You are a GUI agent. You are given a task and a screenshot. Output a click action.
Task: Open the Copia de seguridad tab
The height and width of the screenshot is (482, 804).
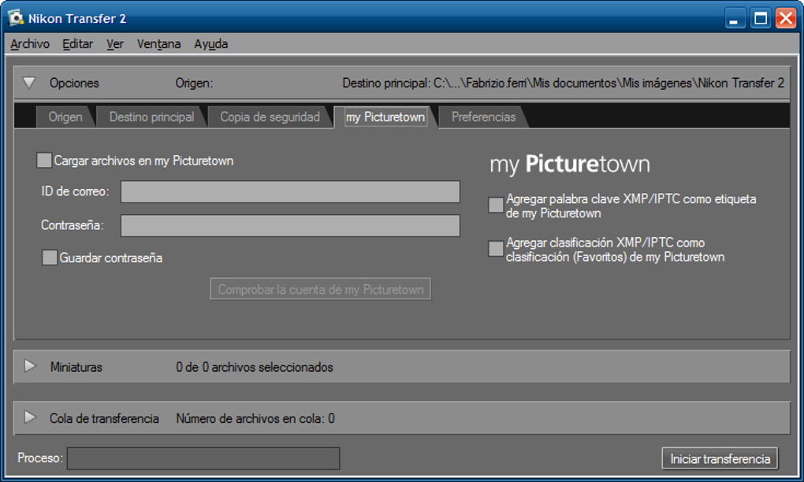pyautogui.click(x=270, y=117)
